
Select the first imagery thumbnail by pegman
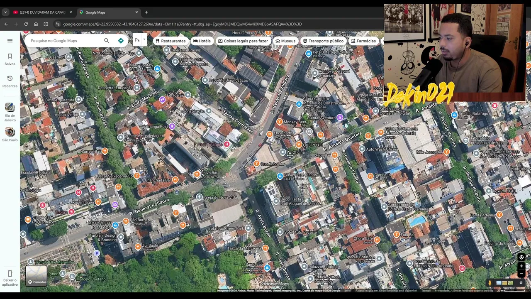[x=499, y=283]
